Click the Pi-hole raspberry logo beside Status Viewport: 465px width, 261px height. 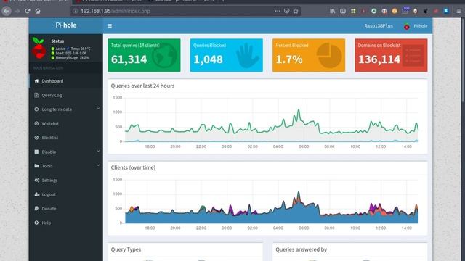(x=39, y=49)
